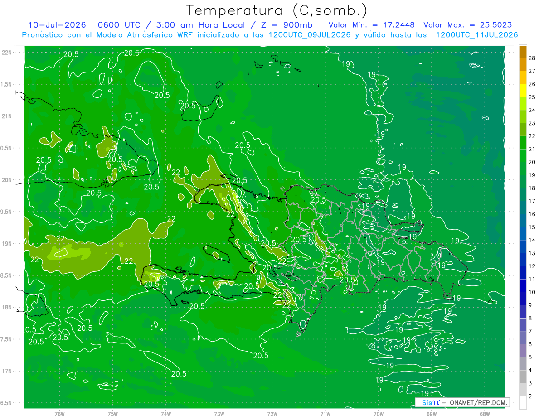Click the 6 label on the color scale

[530, 344]
